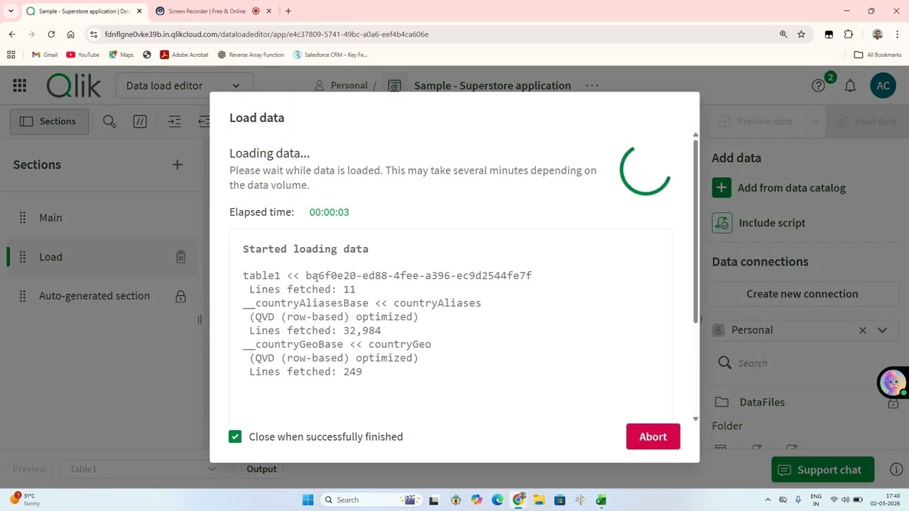Toggle the Sections panel button
Image resolution: width=909 pixels, height=511 pixels.
click(x=48, y=121)
